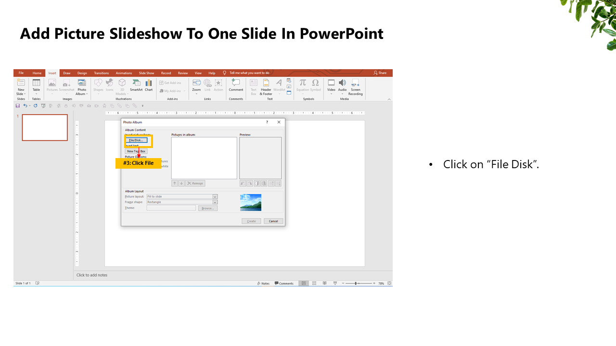Image resolution: width=616 pixels, height=346 pixels.
Task: Click the File/Disk button
Action: [136, 140]
